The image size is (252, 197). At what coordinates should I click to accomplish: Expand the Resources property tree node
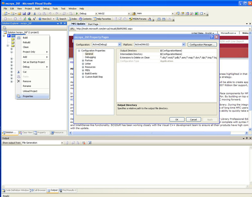tap(83, 67)
